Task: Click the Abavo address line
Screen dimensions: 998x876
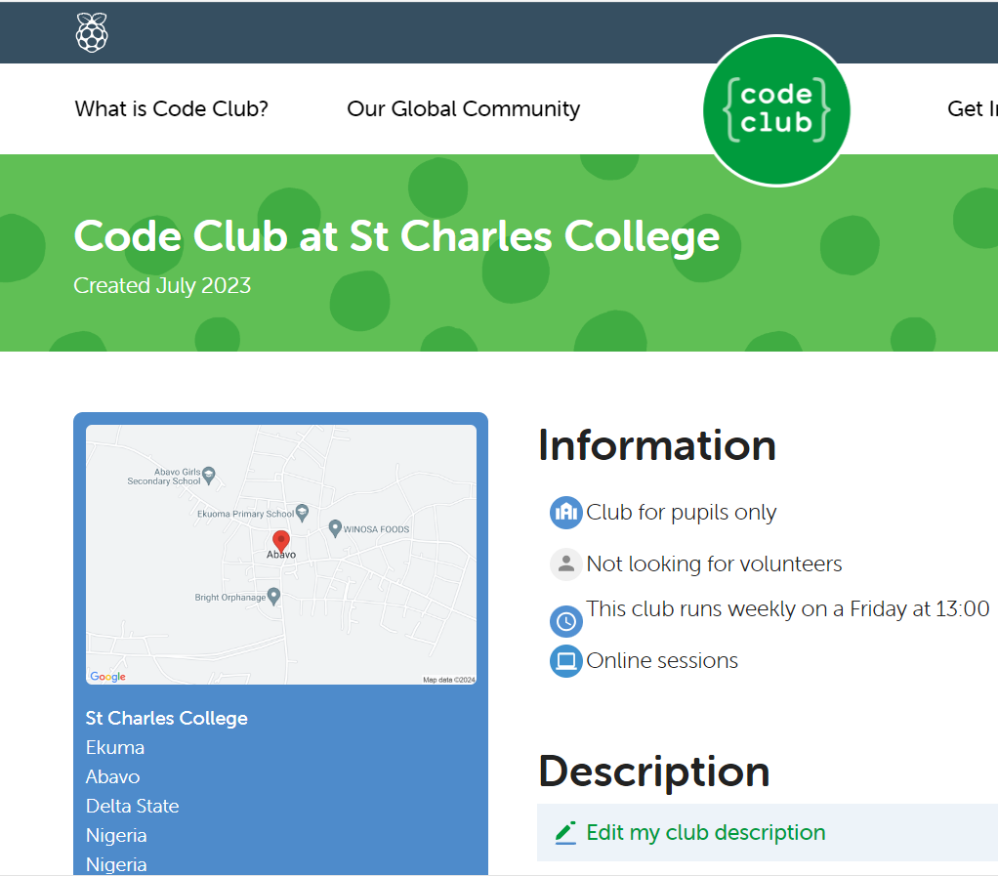Action: (x=112, y=776)
